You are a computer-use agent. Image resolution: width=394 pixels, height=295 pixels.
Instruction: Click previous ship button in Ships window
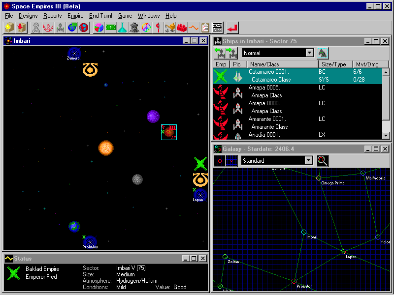click(220, 53)
